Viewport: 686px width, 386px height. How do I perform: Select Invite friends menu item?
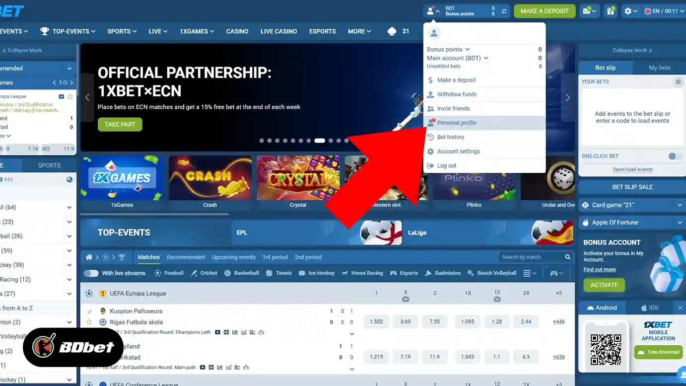tap(484, 109)
